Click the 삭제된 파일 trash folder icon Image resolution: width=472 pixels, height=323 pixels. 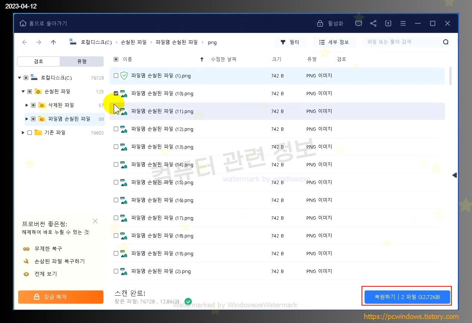click(x=42, y=105)
